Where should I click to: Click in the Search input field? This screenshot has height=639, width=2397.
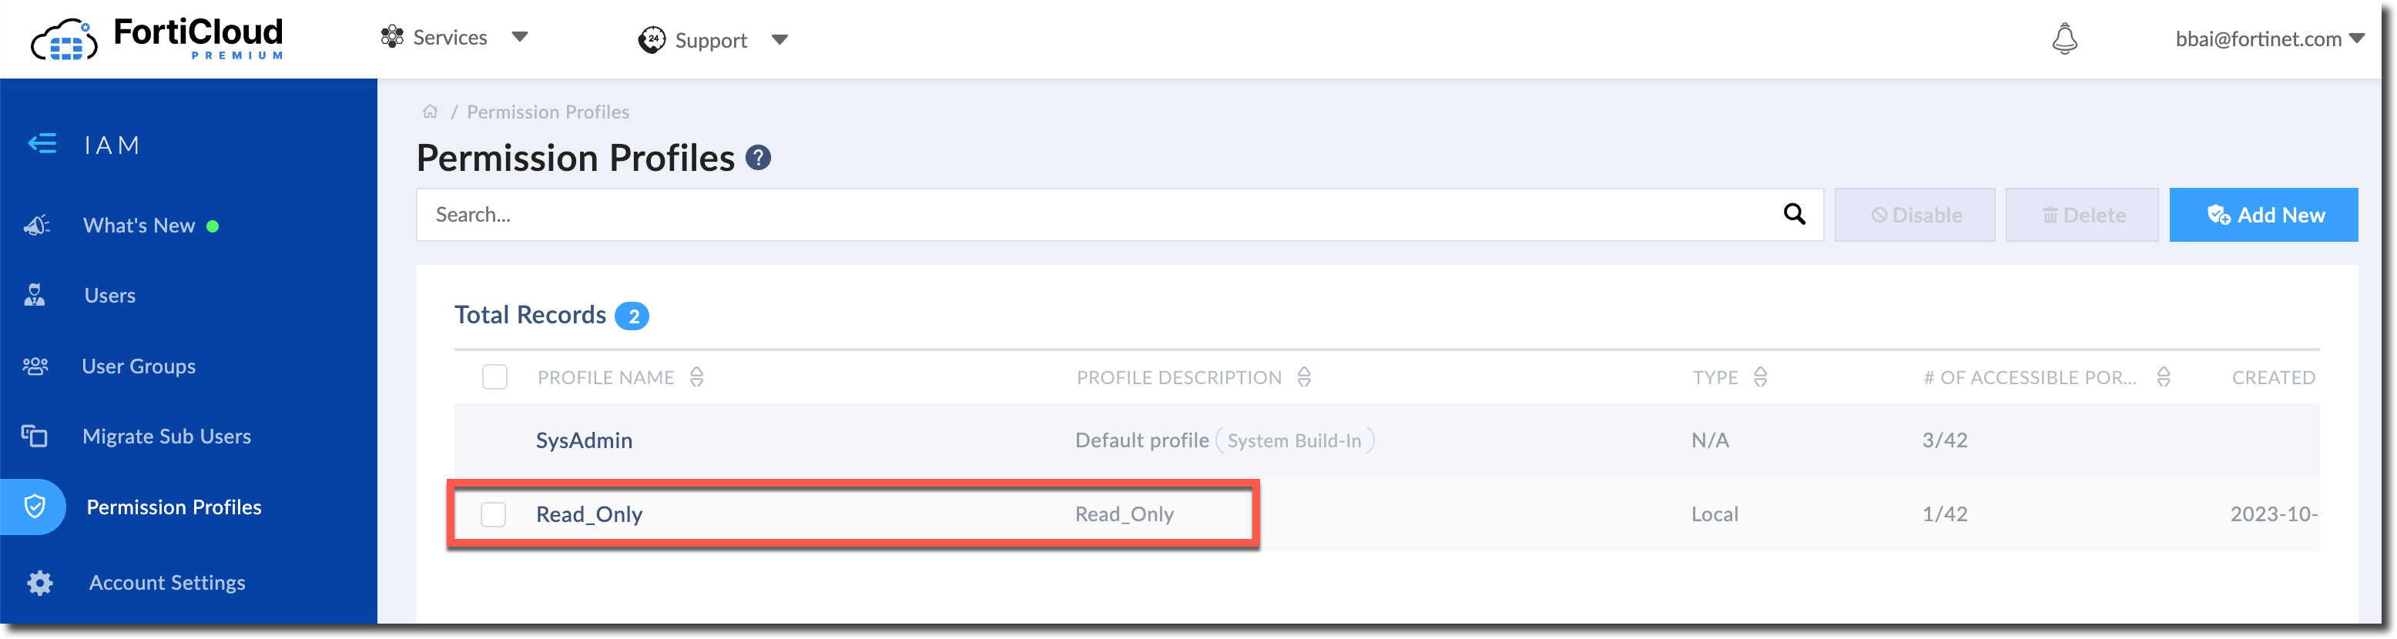point(1098,215)
